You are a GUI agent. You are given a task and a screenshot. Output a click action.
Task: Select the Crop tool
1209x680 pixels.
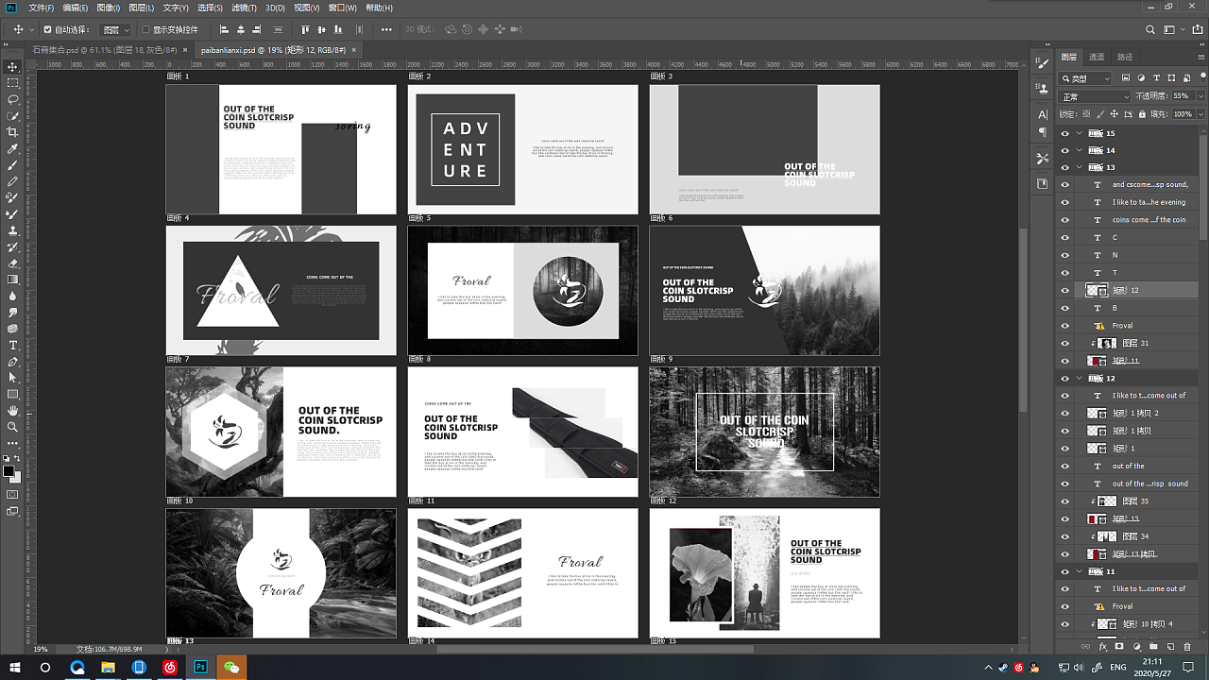13,132
